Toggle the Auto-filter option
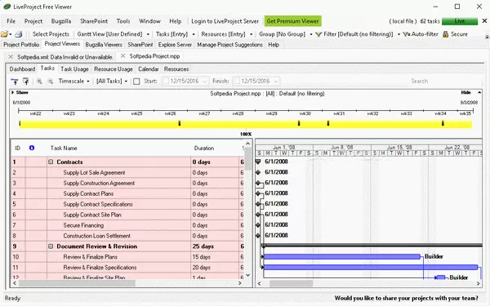 421,34
